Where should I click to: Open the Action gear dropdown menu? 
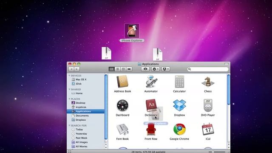click(x=155, y=69)
